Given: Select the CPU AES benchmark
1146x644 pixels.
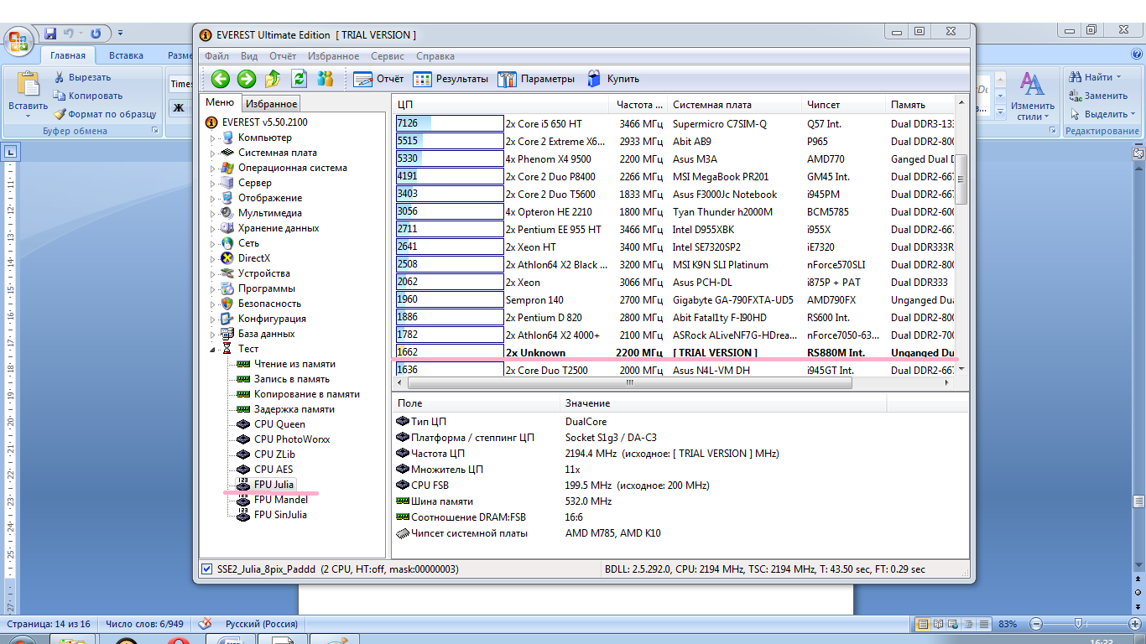Looking at the screenshot, I should (273, 470).
